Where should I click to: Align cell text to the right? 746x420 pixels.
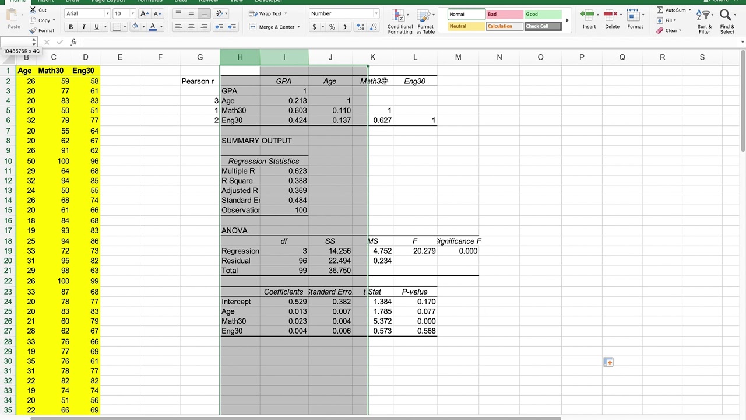coord(204,27)
